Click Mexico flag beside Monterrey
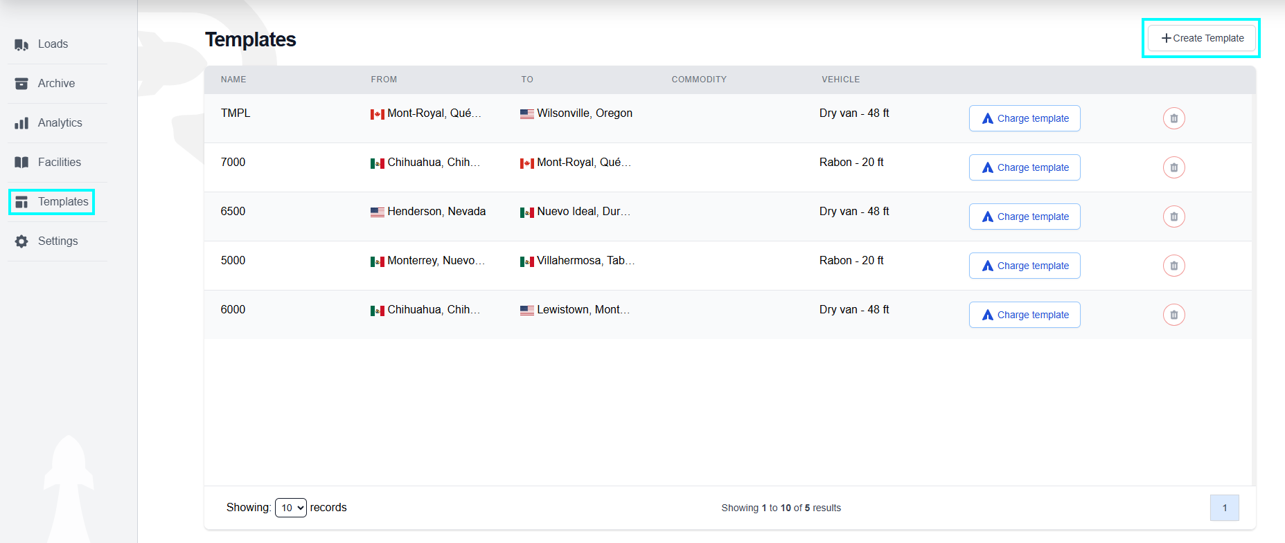The height and width of the screenshot is (543, 1285). (378, 261)
